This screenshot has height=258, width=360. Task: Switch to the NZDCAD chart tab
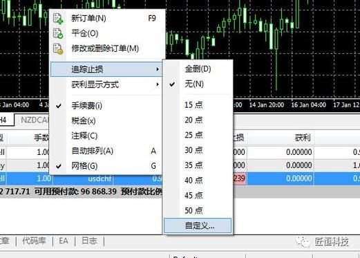point(35,120)
